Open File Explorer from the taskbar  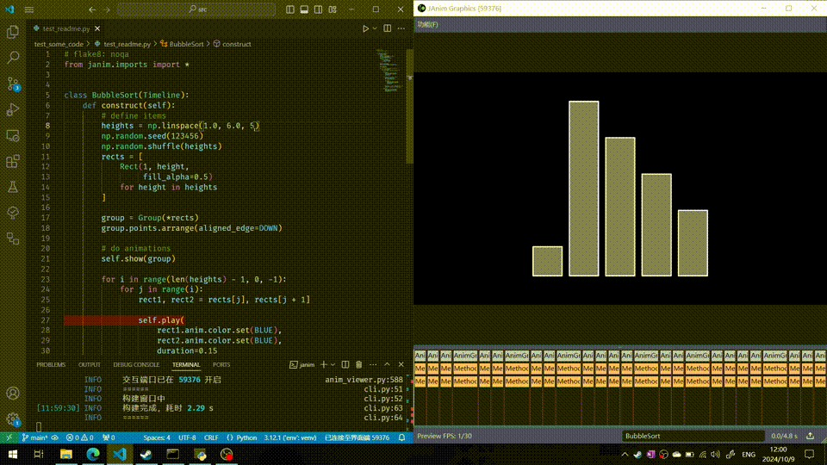66,454
